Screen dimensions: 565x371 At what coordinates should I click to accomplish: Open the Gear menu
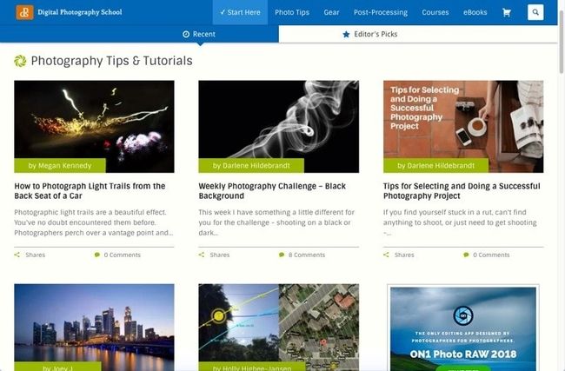click(331, 12)
